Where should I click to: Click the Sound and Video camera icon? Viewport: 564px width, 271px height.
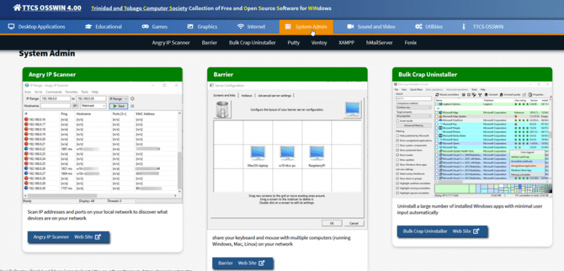(350, 27)
